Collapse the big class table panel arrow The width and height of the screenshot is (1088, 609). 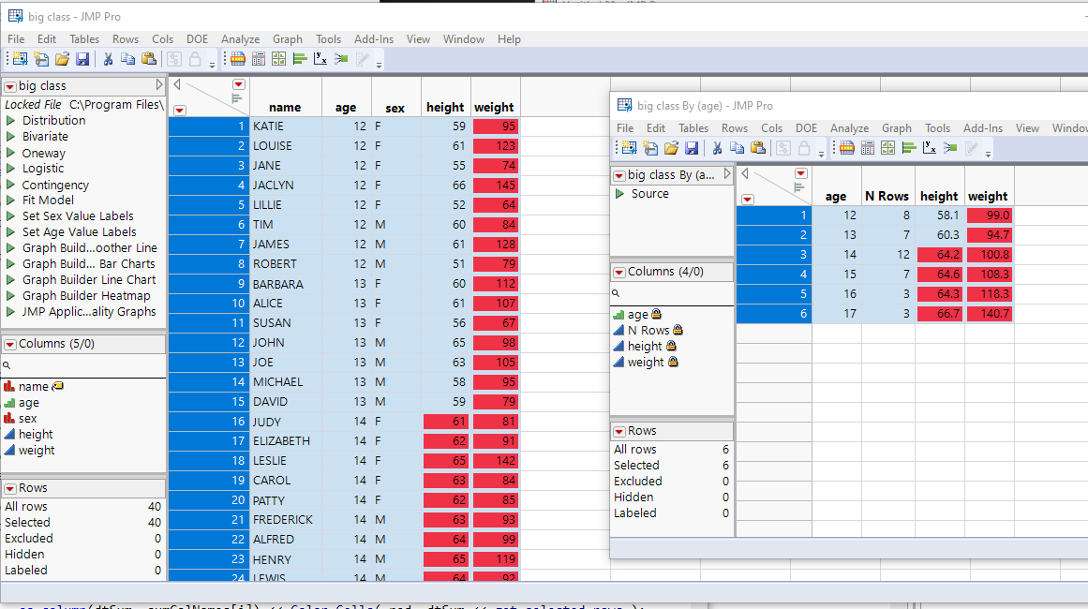tap(159, 84)
